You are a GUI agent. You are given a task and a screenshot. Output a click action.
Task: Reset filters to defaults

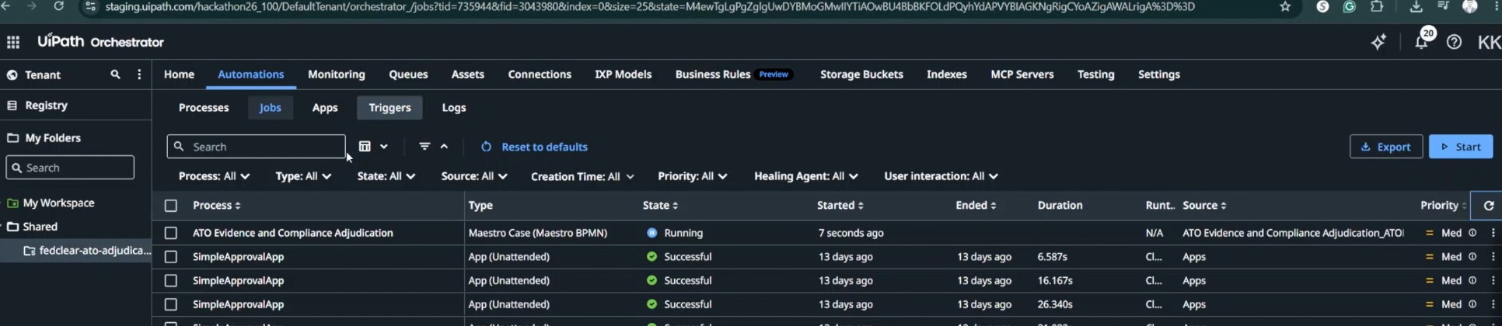click(x=534, y=147)
